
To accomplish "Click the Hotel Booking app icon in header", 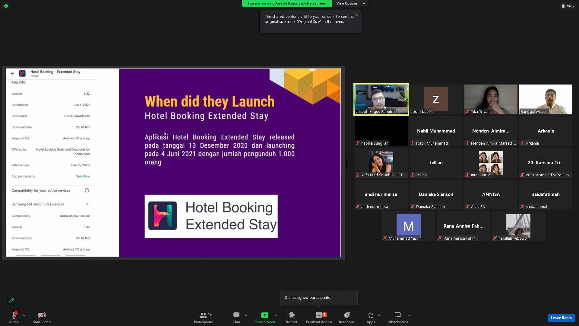I will tap(22, 73).
